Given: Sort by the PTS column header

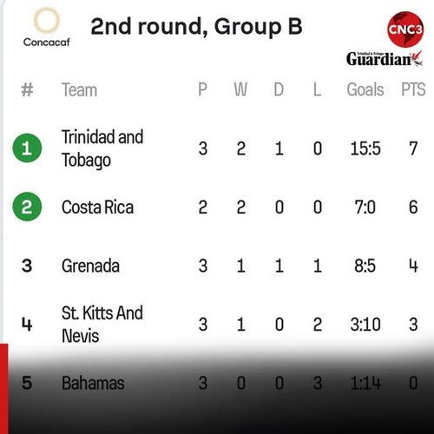Looking at the screenshot, I should point(413,89).
